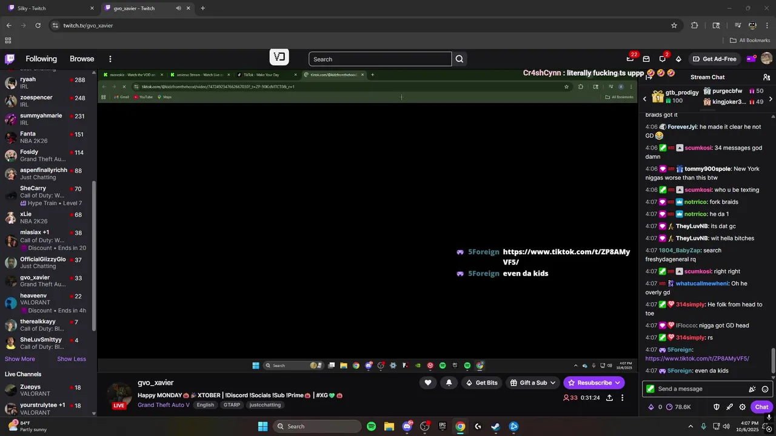The width and height of the screenshot is (776, 436).
Task: Click the Chrome address bar URL
Action: point(89,25)
